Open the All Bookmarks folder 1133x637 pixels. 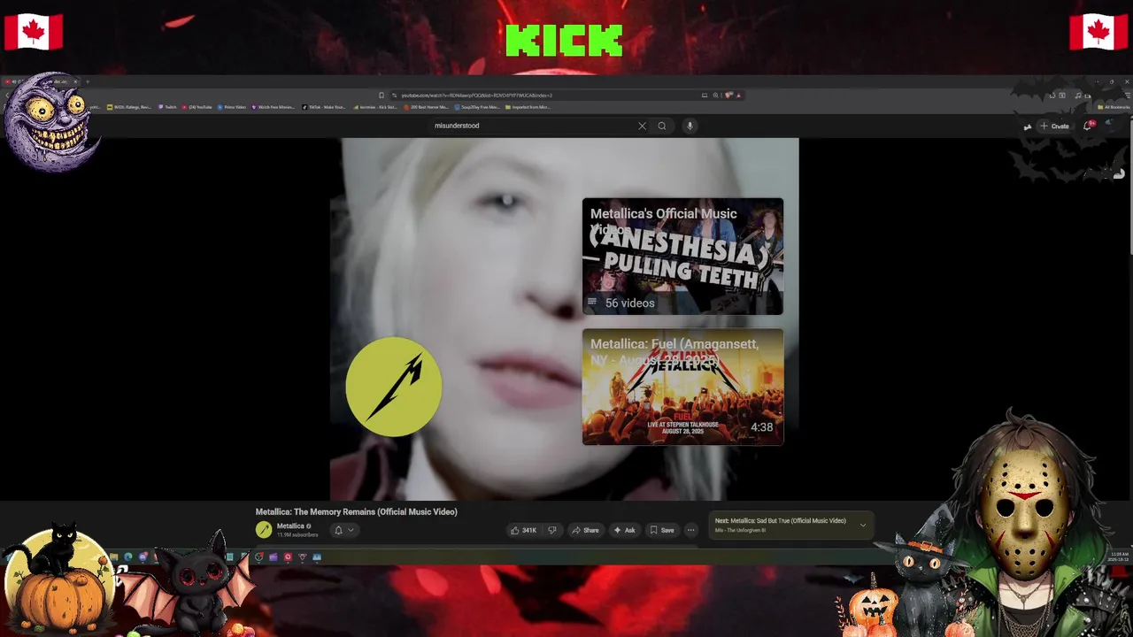[1114, 107]
